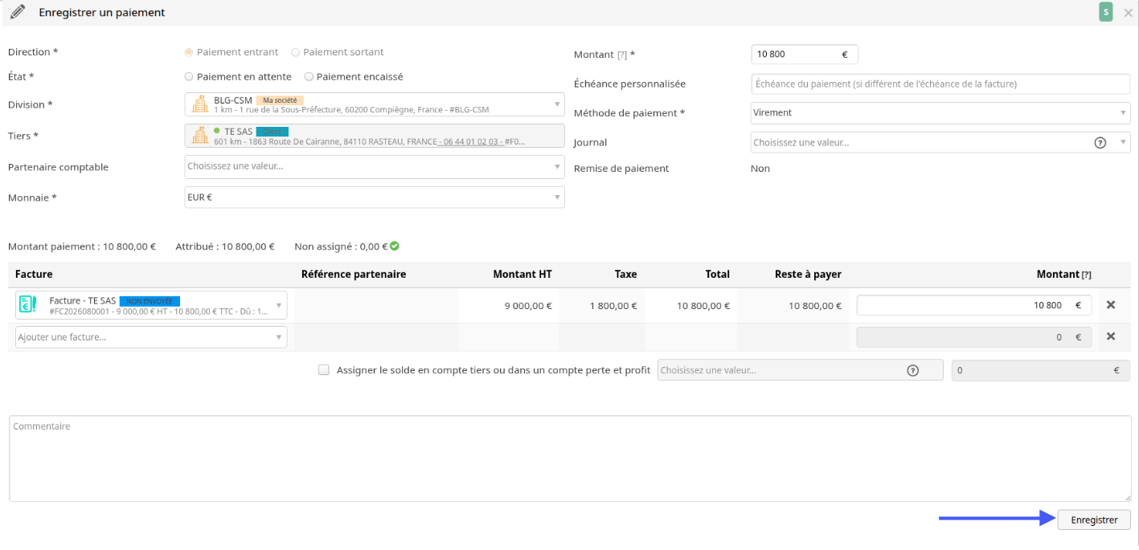Click the Montant 10 800 input at top
1139x550 pixels.
[x=804, y=55]
